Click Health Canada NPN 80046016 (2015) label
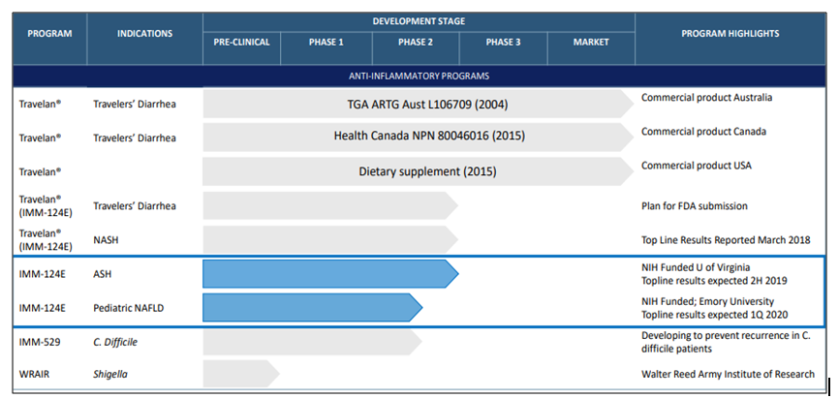This screenshot has height=399, width=839. (x=429, y=136)
